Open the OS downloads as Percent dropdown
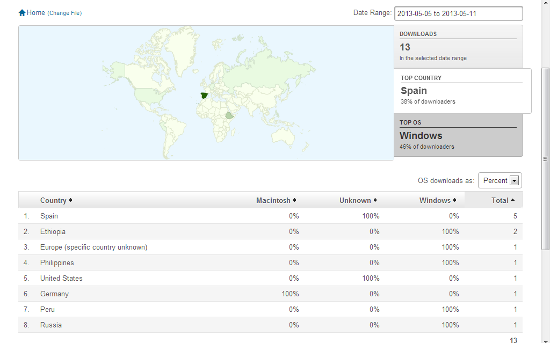The image size is (550, 343). (500, 180)
